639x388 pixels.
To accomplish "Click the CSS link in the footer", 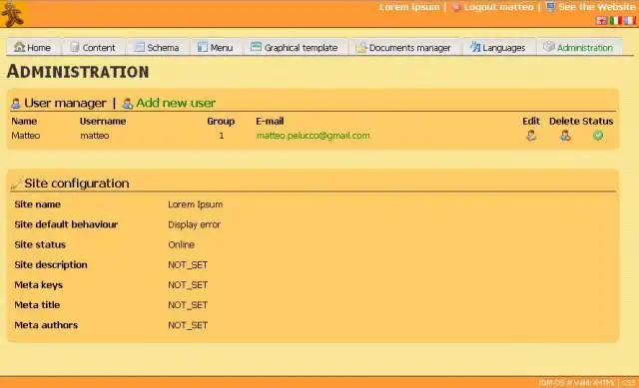I will click(629, 383).
